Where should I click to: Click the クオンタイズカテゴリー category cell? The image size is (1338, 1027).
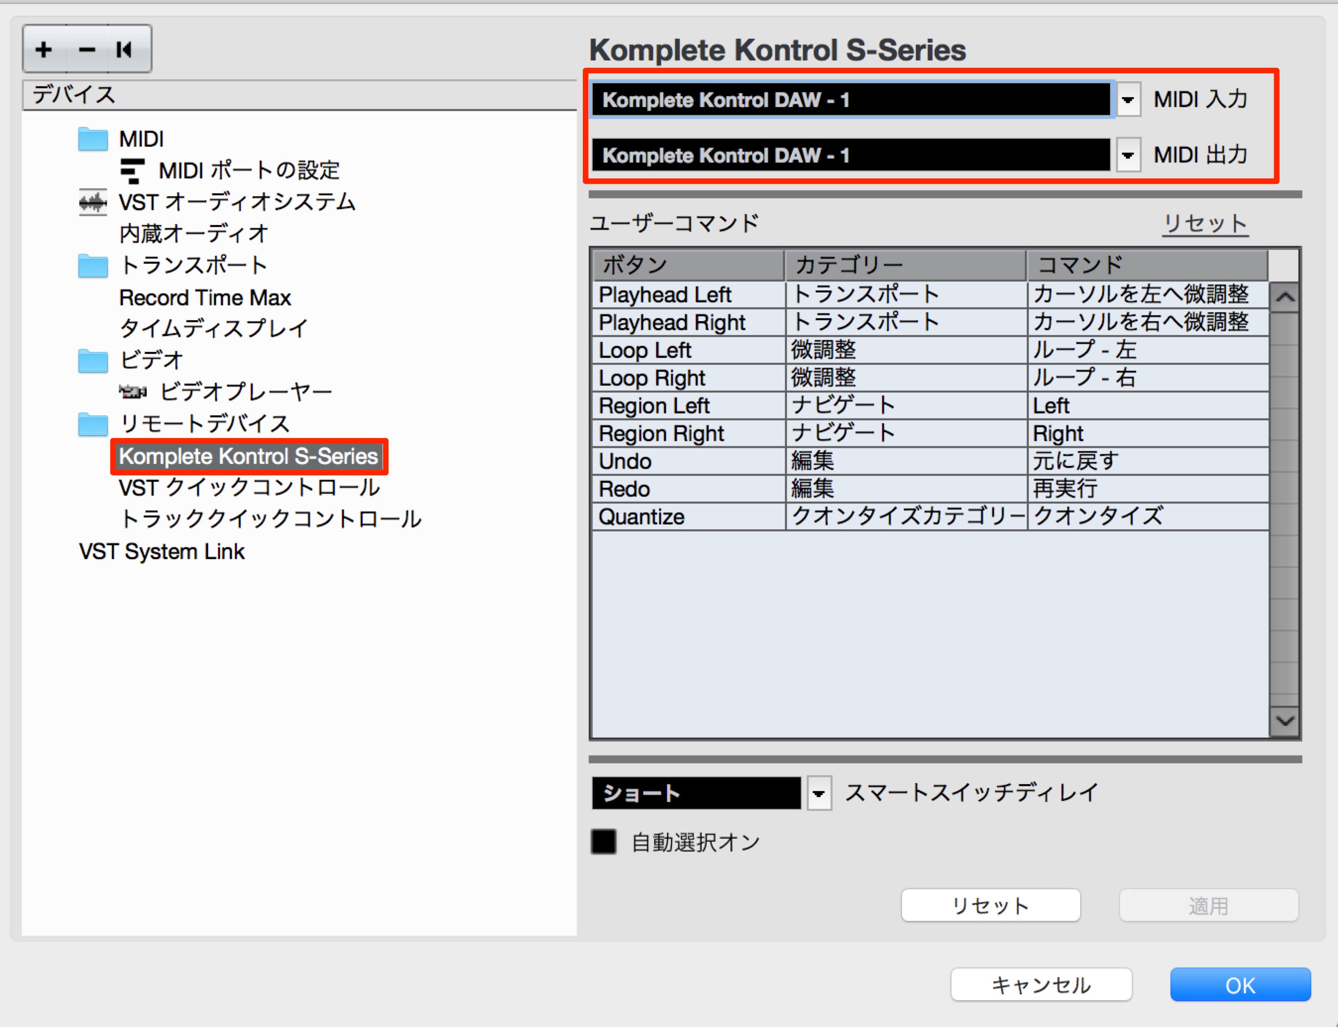[x=906, y=517]
